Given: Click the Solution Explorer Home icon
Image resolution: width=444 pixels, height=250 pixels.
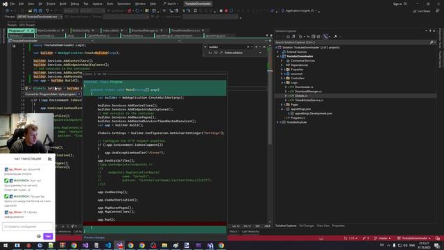Looking at the screenshot, I should pyautogui.click(x=288, y=37).
